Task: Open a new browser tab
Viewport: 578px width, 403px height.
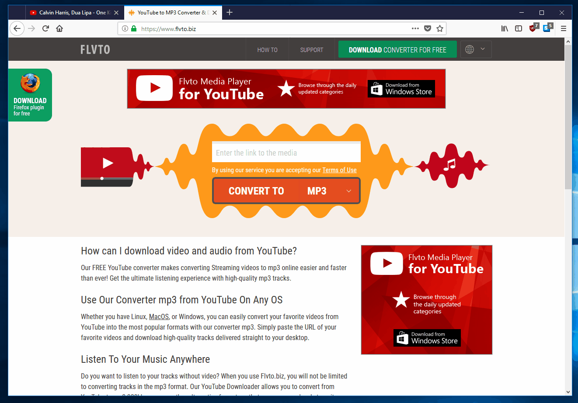Action: pos(230,12)
